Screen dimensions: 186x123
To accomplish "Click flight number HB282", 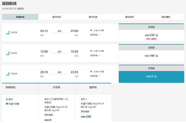I will 14,53.
